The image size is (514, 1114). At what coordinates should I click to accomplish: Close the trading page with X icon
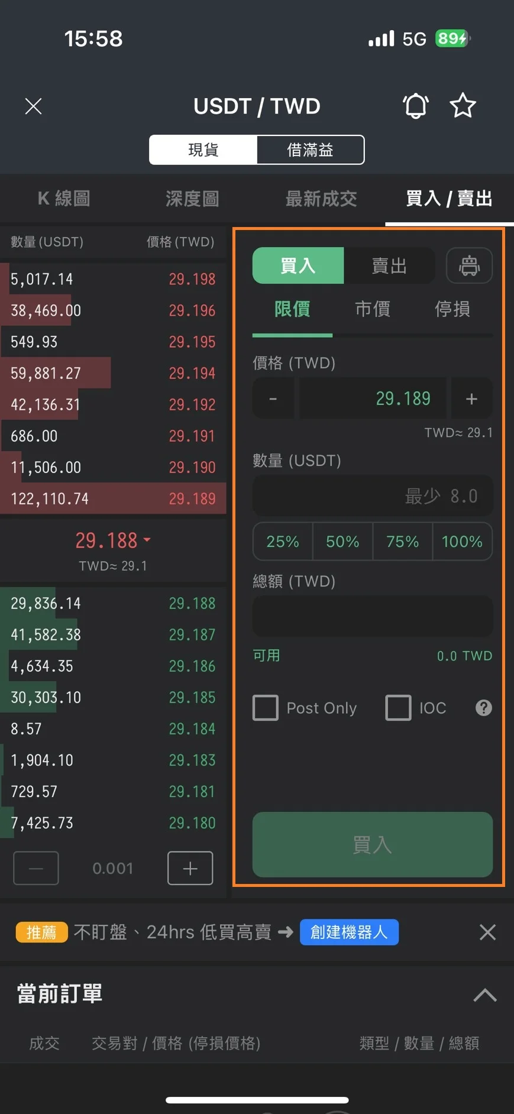click(x=34, y=106)
